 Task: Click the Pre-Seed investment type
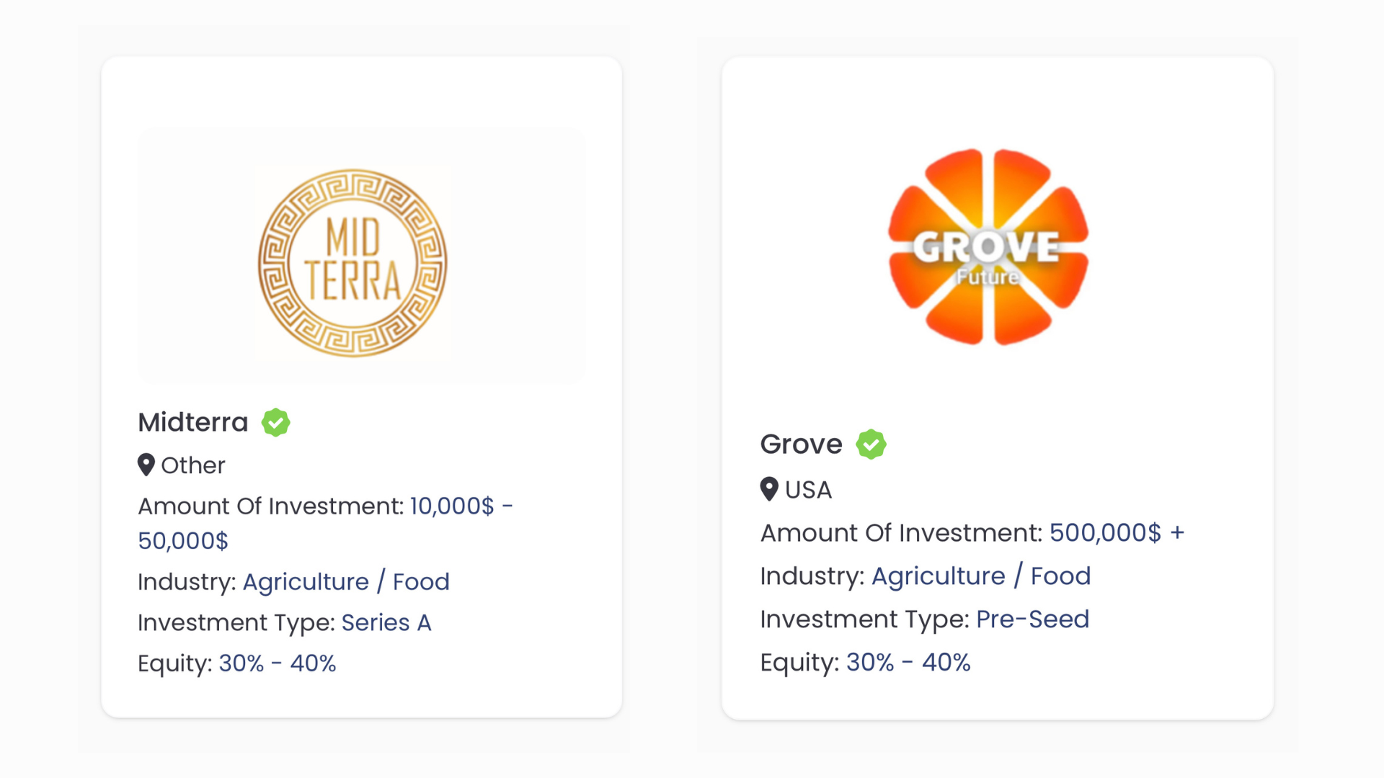pyautogui.click(x=1032, y=619)
